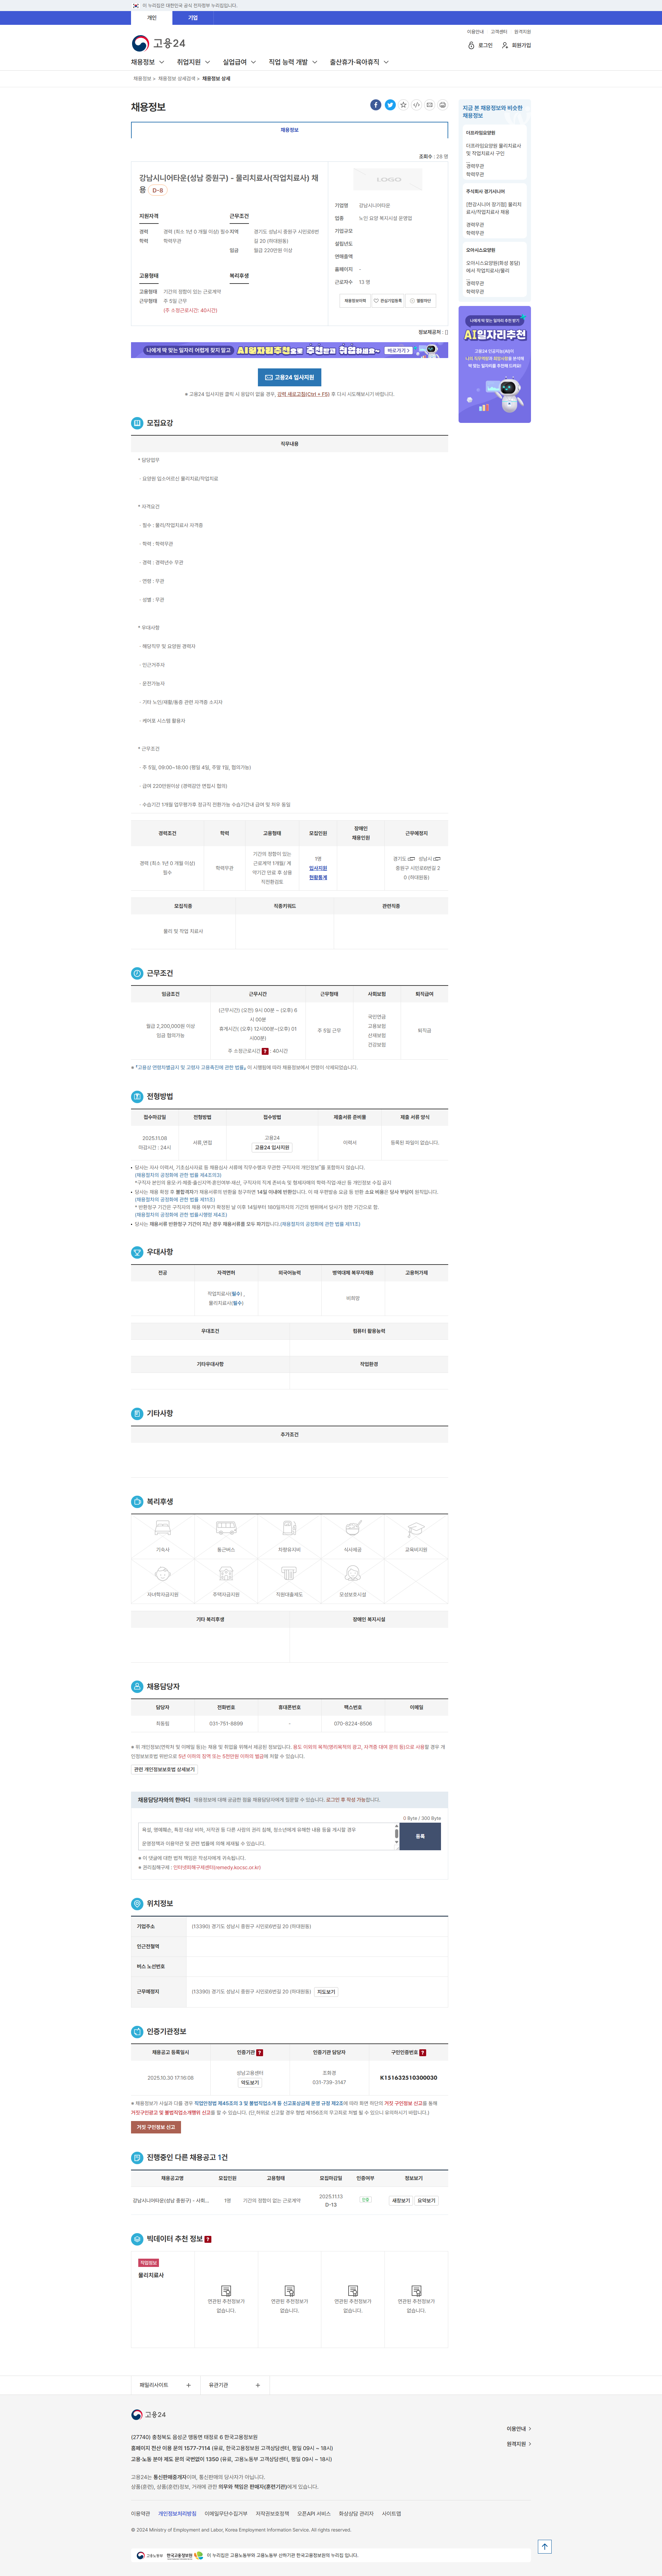Share job posting on Facebook
662x2576 pixels.
pyautogui.click(x=376, y=105)
